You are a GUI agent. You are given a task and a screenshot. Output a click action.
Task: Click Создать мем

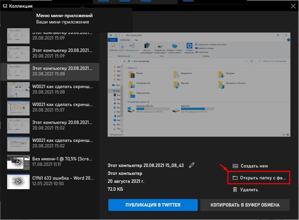click(250, 166)
